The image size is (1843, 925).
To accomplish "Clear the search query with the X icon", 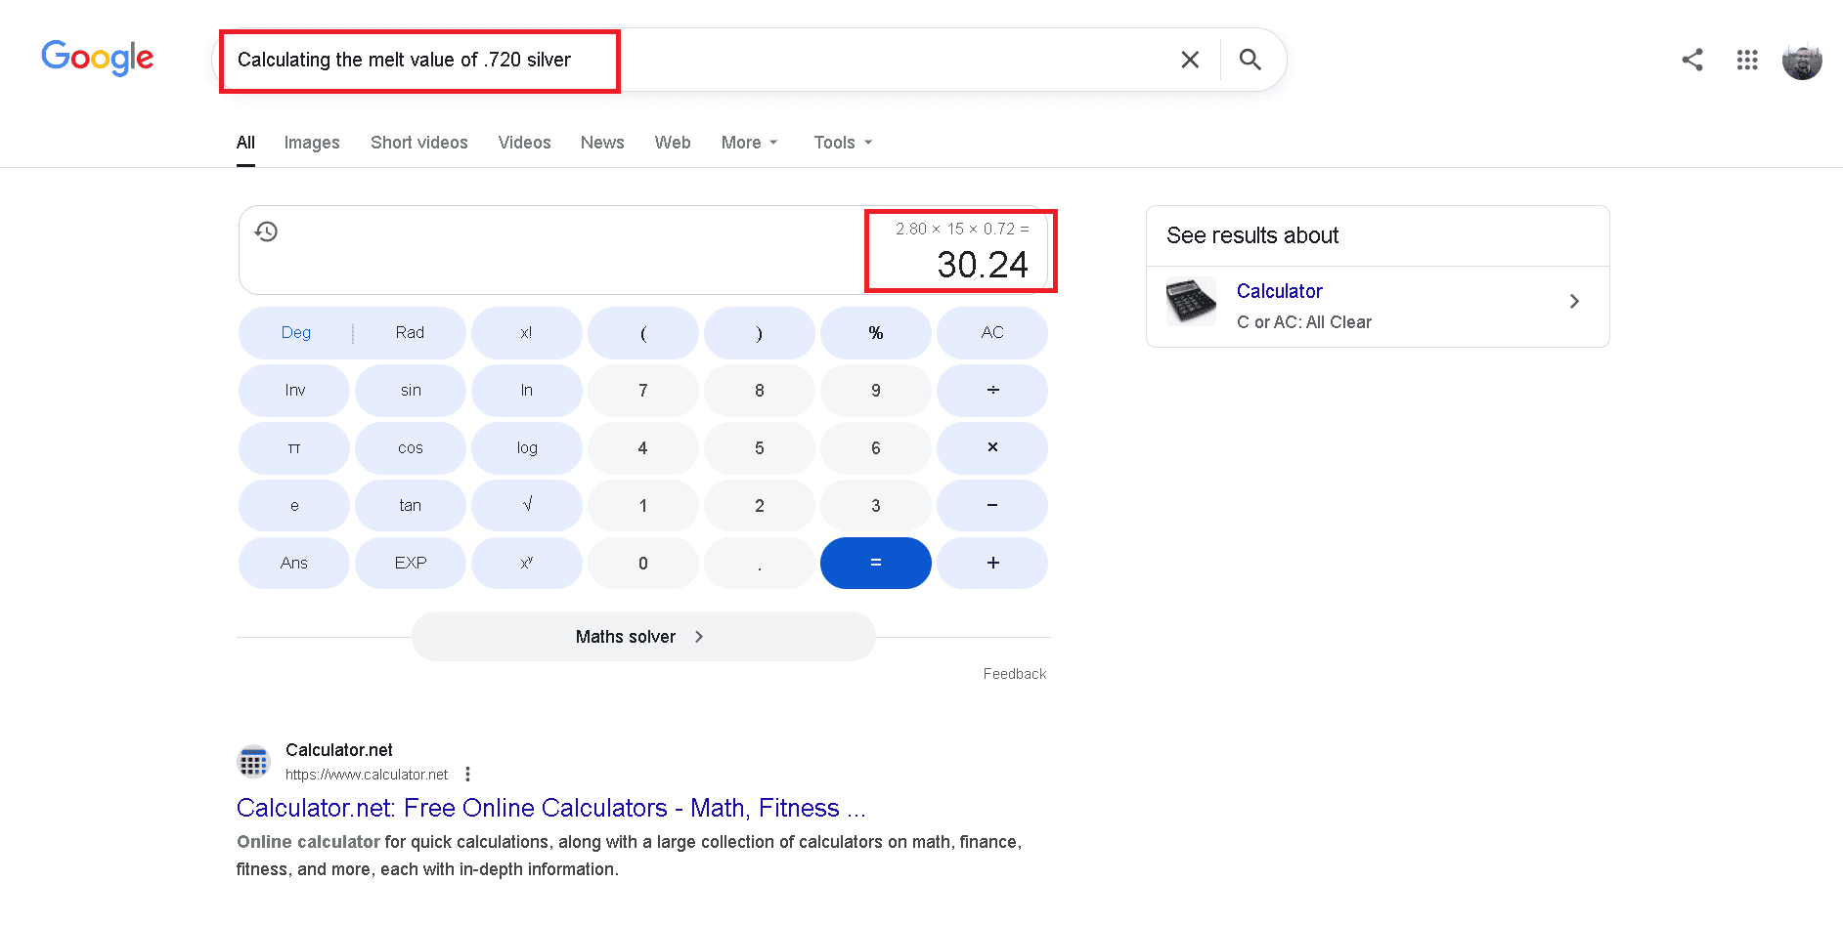I will click(1190, 60).
